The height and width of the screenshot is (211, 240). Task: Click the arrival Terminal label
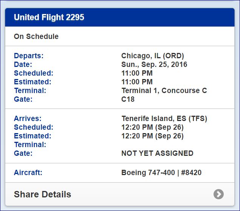click(30, 145)
